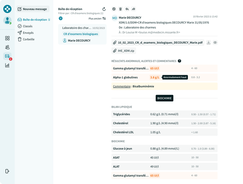
Task: Compose with Nouveau message button
Action: point(33,9)
